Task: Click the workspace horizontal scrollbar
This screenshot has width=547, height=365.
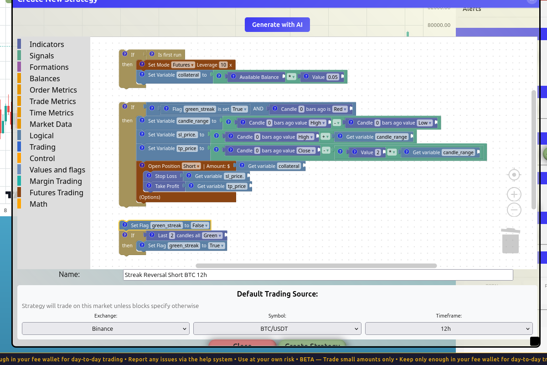Action: (316, 266)
